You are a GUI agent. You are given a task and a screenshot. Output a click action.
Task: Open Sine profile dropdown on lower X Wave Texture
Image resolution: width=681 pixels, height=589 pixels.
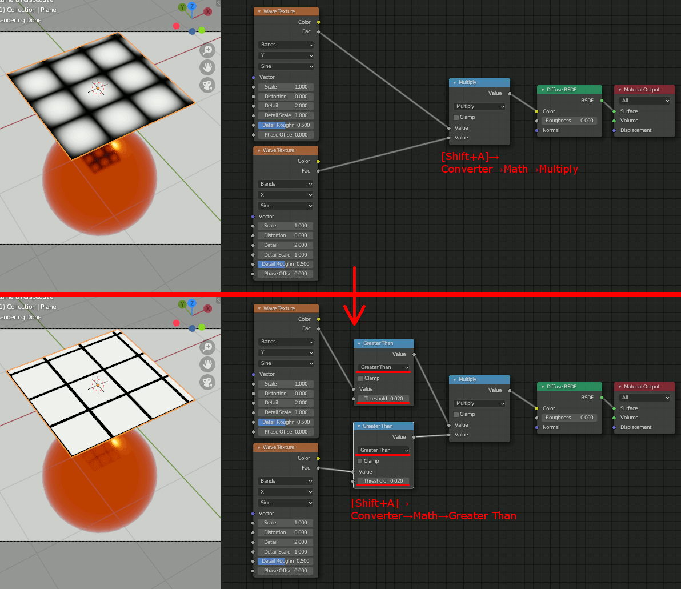[x=285, y=503]
